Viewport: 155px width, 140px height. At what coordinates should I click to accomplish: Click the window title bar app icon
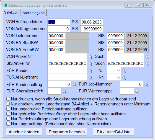click(5, 5)
